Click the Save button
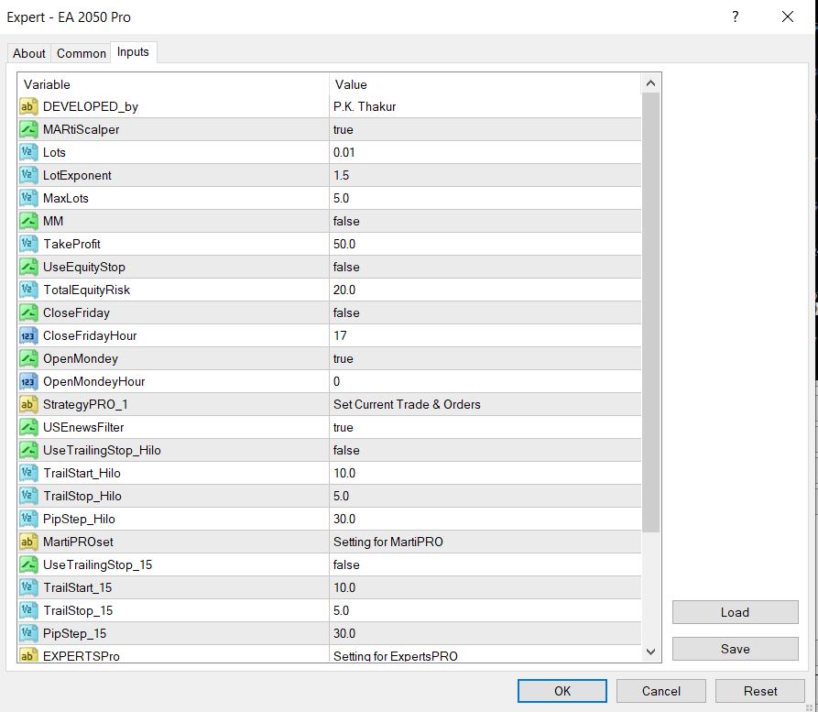 (735, 649)
